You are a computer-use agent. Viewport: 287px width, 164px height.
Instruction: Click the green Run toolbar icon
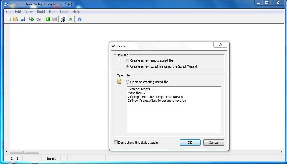[x=48, y=19]
